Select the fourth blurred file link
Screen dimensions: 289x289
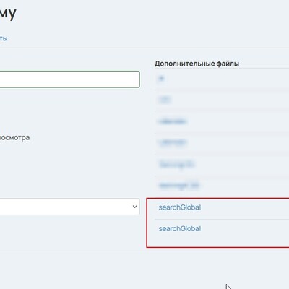173,142
